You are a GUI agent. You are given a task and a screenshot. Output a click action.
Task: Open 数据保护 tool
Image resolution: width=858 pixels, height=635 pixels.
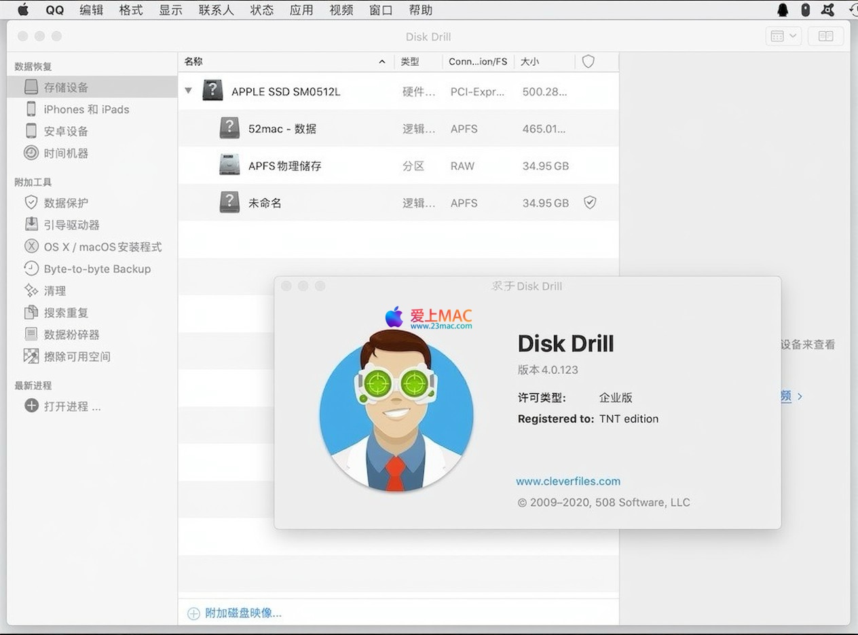(x=66, y=203)
